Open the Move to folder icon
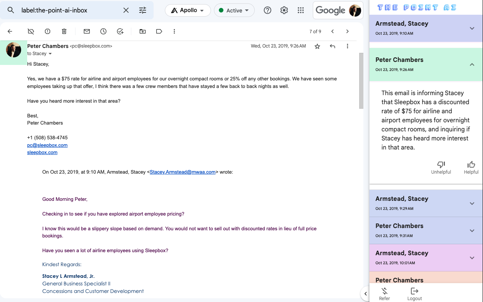 tap(143, 31)
